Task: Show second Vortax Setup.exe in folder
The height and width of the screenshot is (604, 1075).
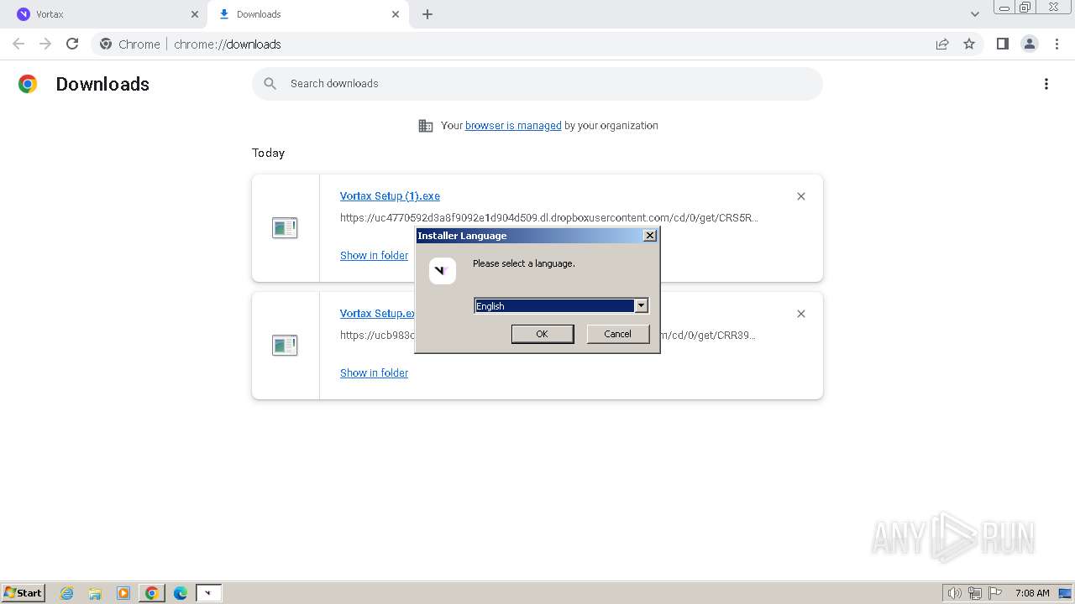Action: click(x=374, y=373)
